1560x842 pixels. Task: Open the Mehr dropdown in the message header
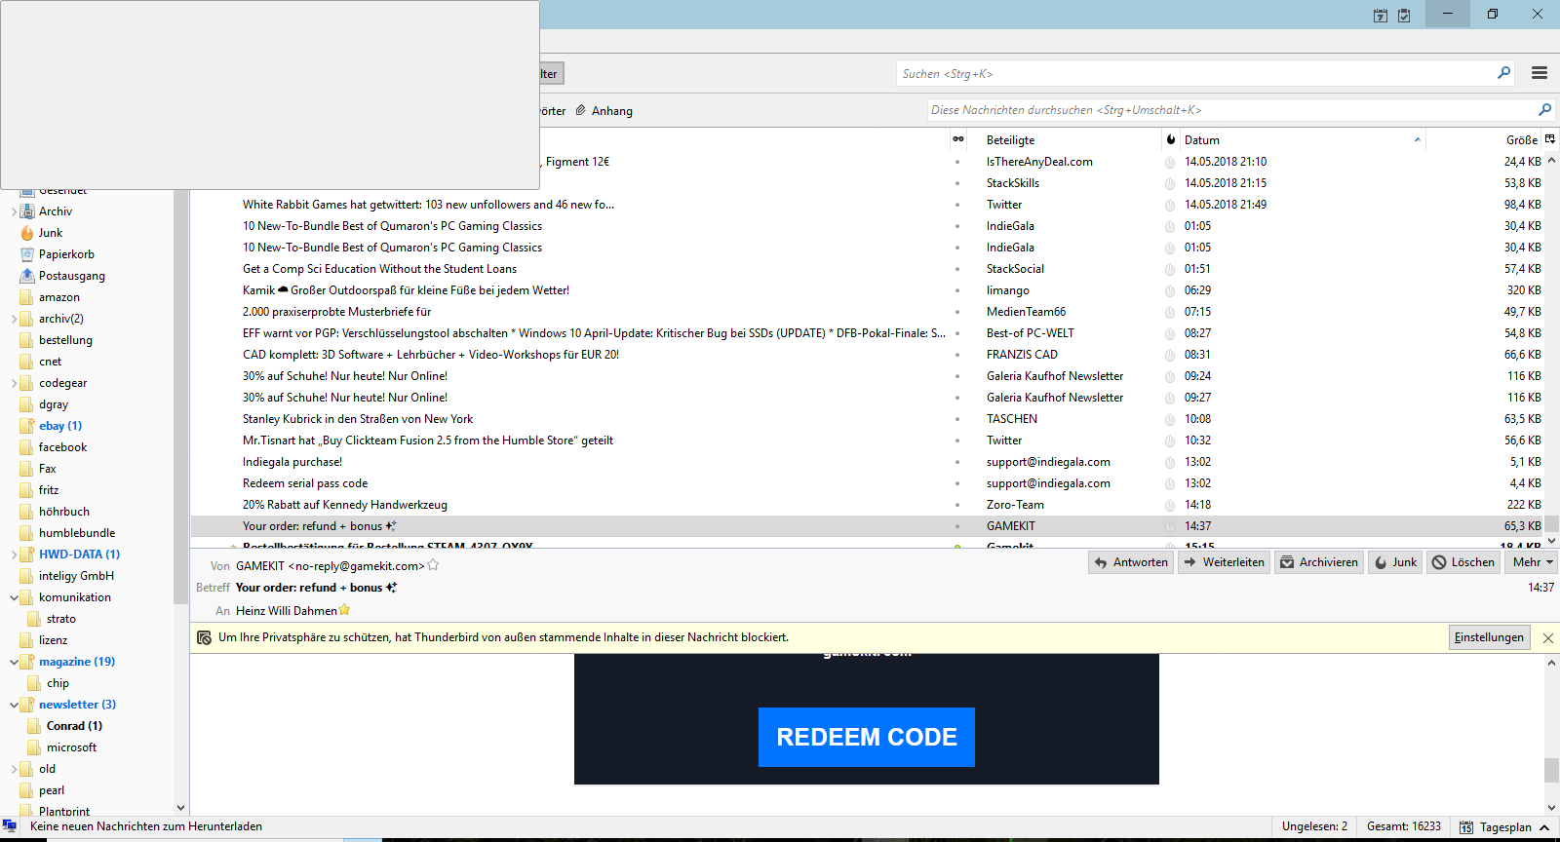[1532, 562]
